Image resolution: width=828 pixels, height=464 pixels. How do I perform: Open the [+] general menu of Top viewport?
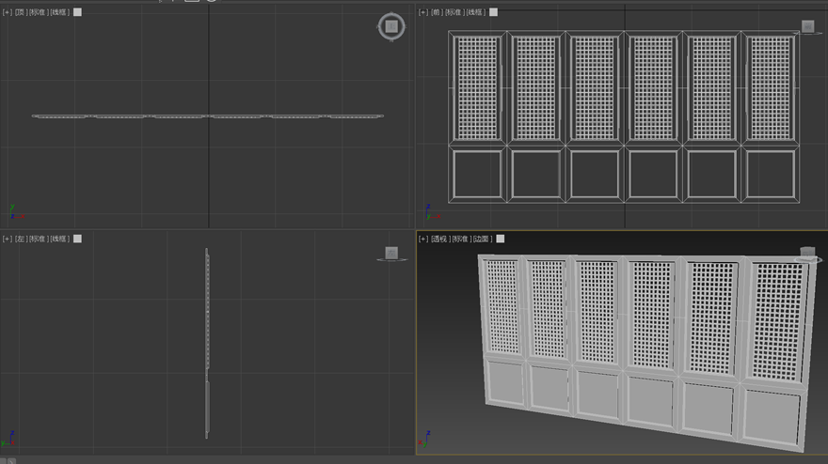coord(7,12)
